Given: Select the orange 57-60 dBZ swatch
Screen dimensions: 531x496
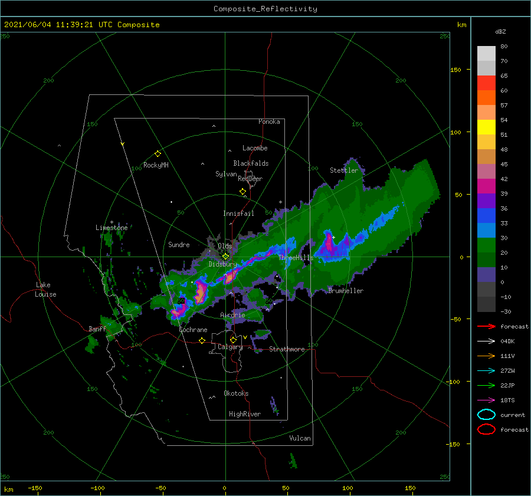Looking at the screenshot, I should (486, 98).
